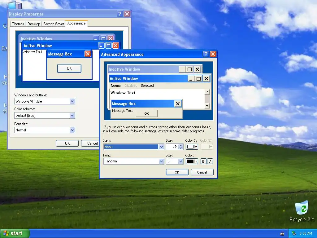Image resolution: width=317 pixels, height=238 pixels.
Task: Click Inactive Window close button in Advanced preview
Action: tap(197, 69)
